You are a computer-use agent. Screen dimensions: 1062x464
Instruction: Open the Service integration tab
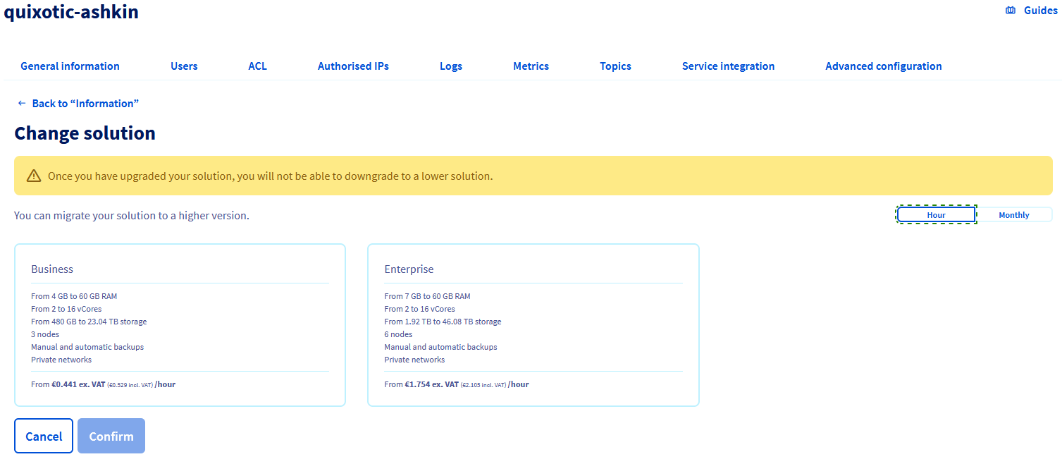(728, 66)
